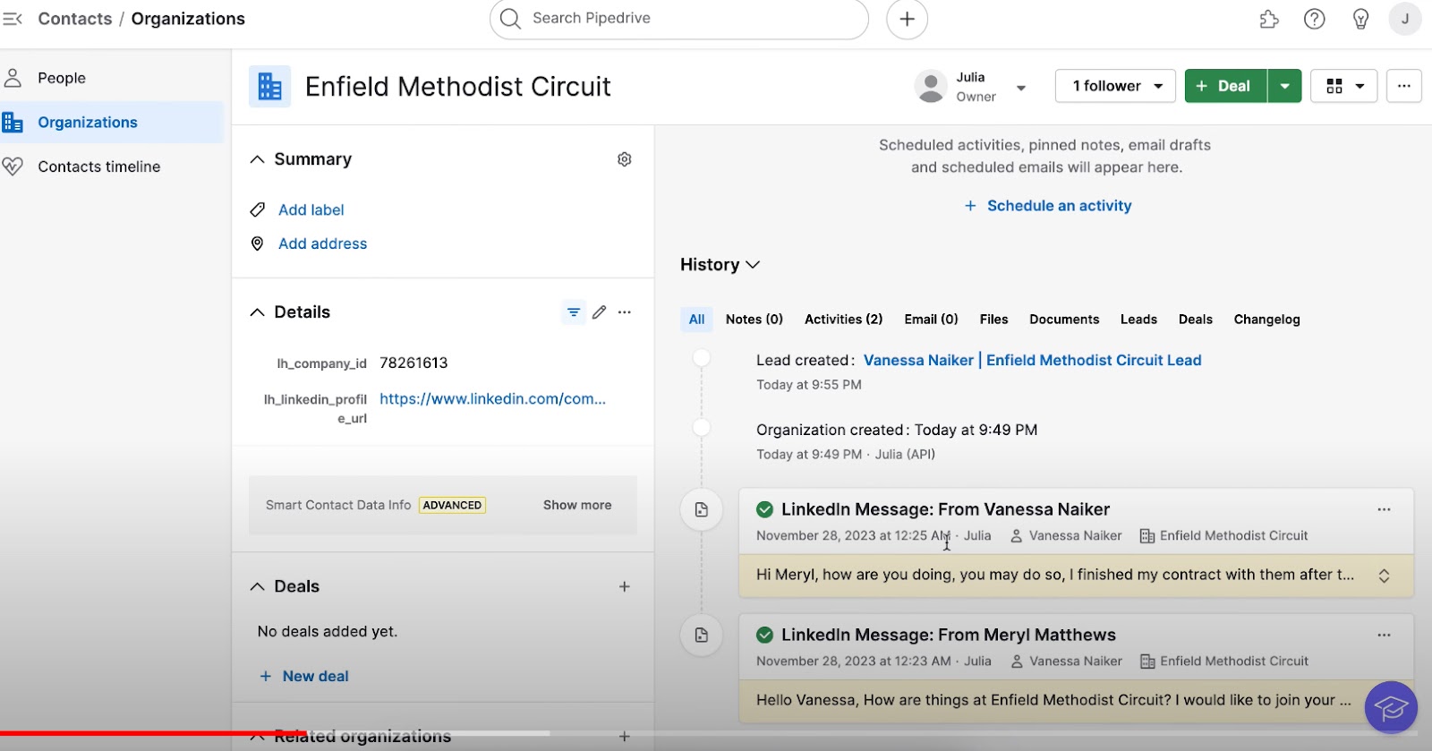Open the graduation cap academy icon
Image resolution: width=1432 pixels, height=751 pixels.
tap(1391, 708)
